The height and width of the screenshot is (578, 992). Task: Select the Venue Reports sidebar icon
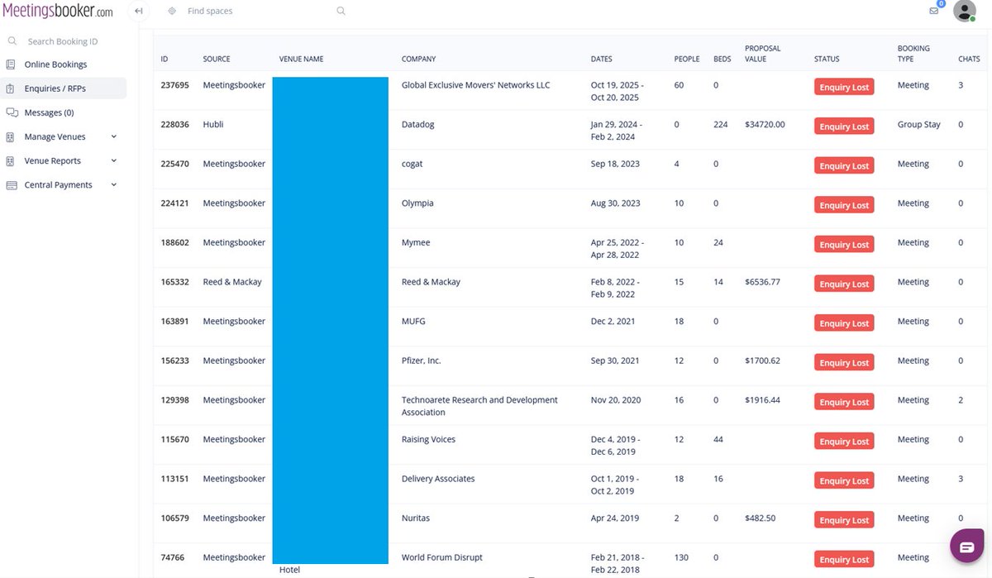click(x=10, y=160)
